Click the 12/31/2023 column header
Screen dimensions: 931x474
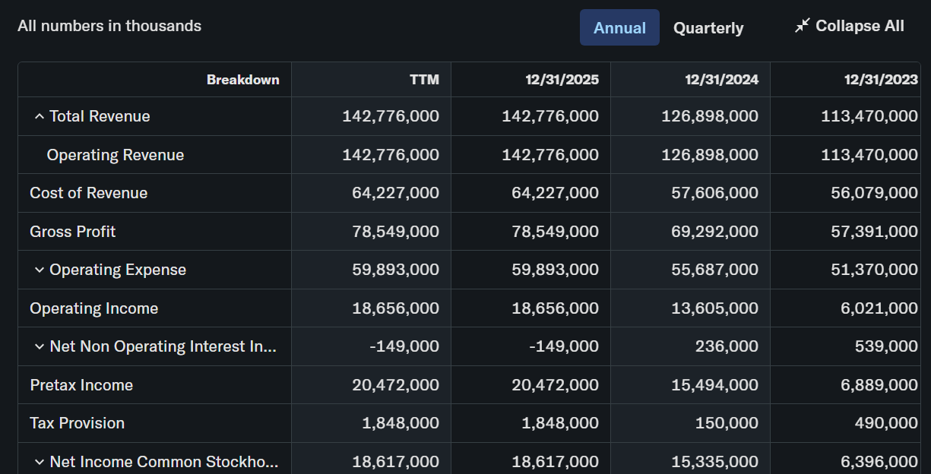click(881, 79)
